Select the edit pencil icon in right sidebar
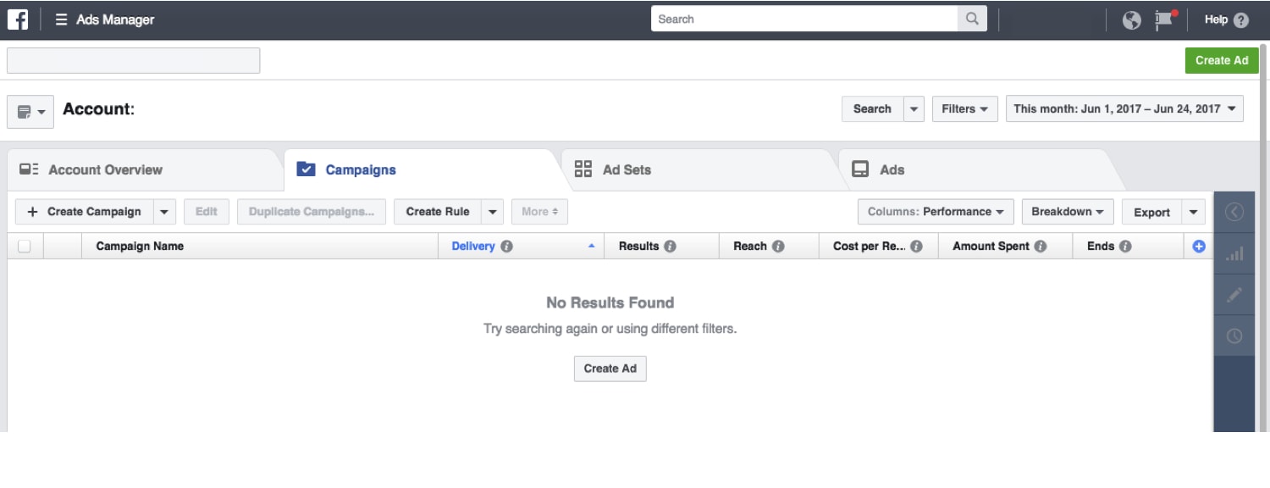 [1234, 294]
